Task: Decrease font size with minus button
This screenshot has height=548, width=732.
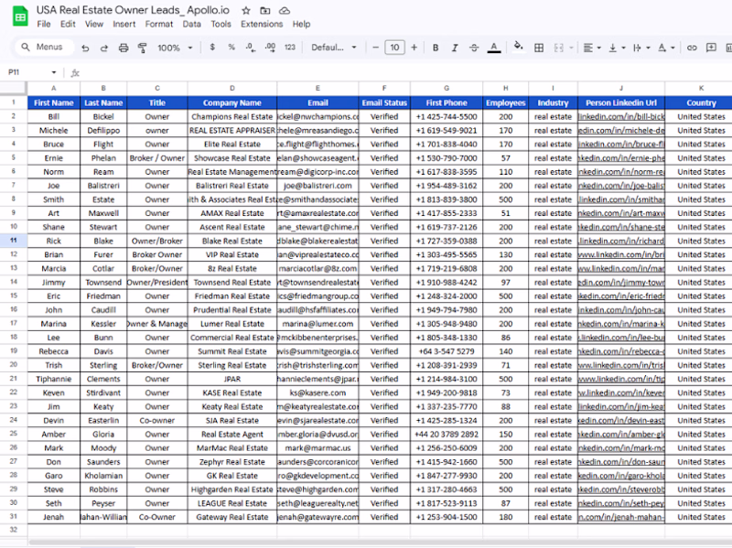Action: (x=375, y=48)
